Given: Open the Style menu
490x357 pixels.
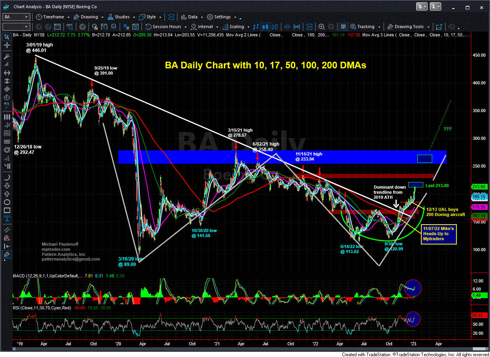Looking at the screenshot, I should tap(147, 17).
